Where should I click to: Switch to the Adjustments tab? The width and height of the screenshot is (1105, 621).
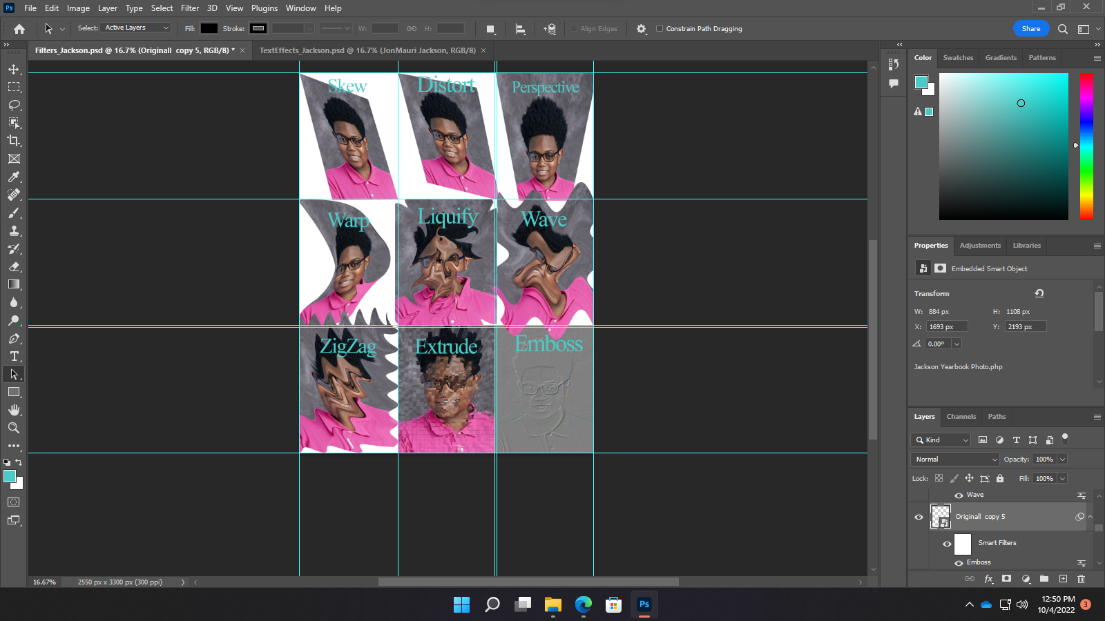(x=980, y=246)
